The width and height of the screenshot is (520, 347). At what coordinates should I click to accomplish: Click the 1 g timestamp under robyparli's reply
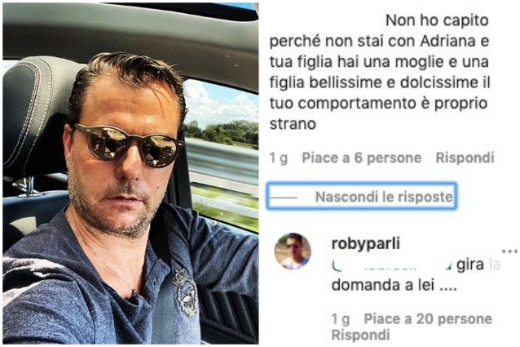tap(341, 319)
